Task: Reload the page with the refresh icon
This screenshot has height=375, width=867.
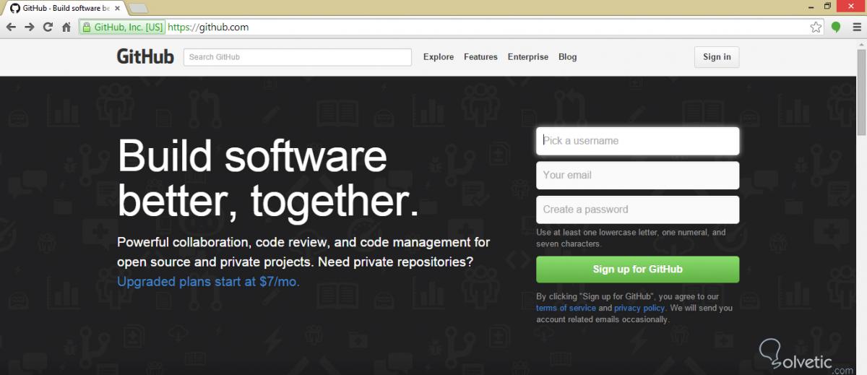Action: (x=48, y=27)
